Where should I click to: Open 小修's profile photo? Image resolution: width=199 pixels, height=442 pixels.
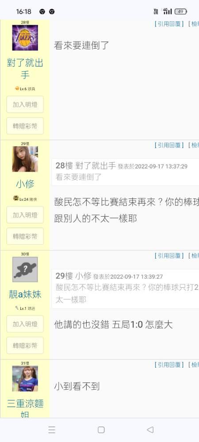[25, 159]
